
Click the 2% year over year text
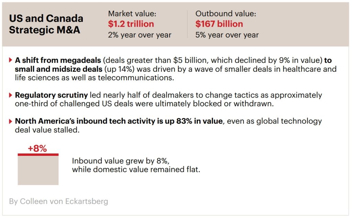pos(140,35)
